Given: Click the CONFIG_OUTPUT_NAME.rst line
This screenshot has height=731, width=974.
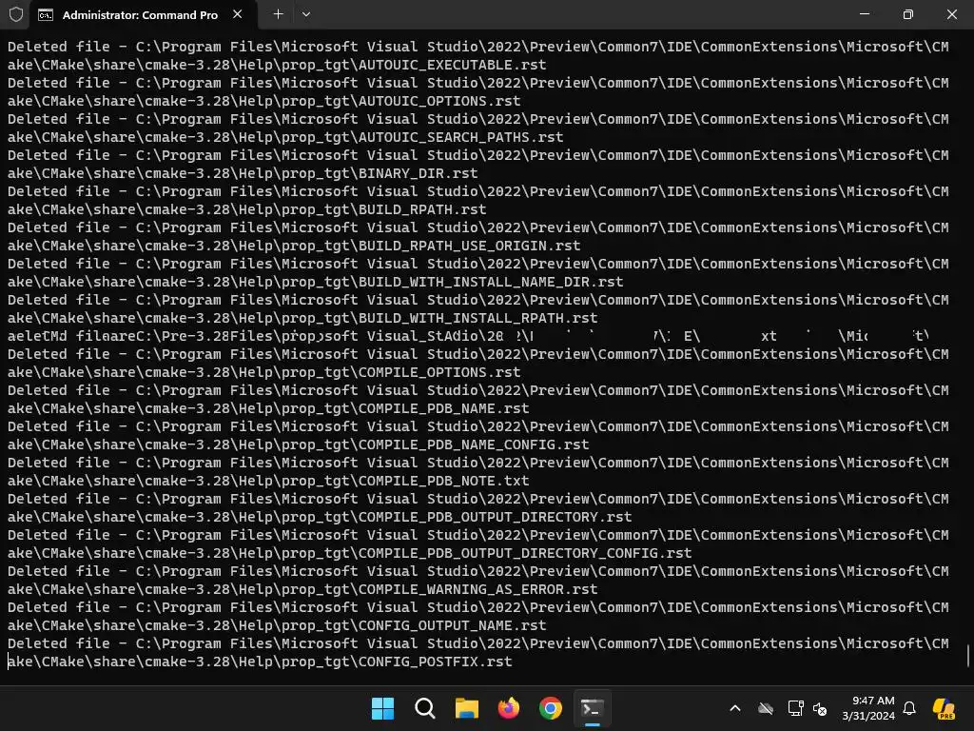Looking at the screenshot, I should (x=277, y=625).
